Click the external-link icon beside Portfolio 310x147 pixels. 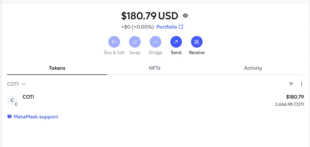181,27
